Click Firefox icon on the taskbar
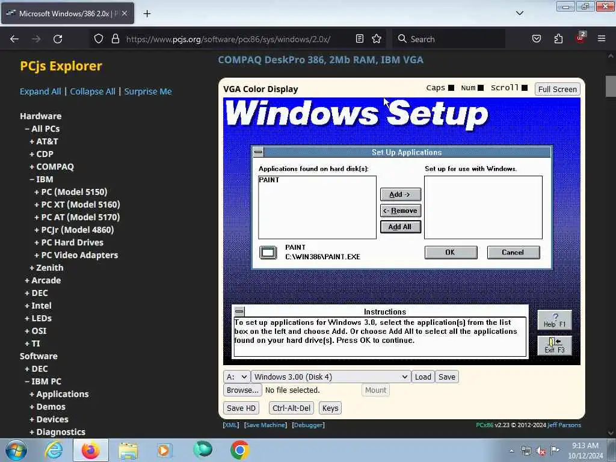This screenshot has width=616, height=462. point(90,450)
